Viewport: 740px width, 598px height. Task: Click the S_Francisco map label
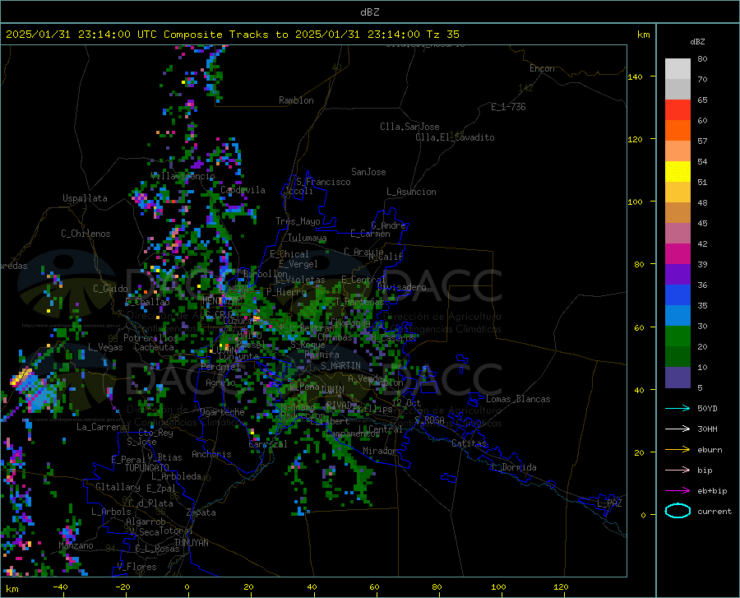323,182
